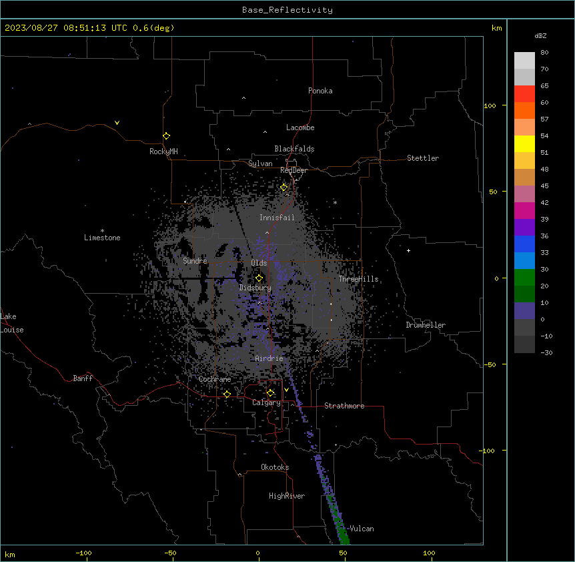Click the asterisk marker above Limestone

(x=102, y=231)
